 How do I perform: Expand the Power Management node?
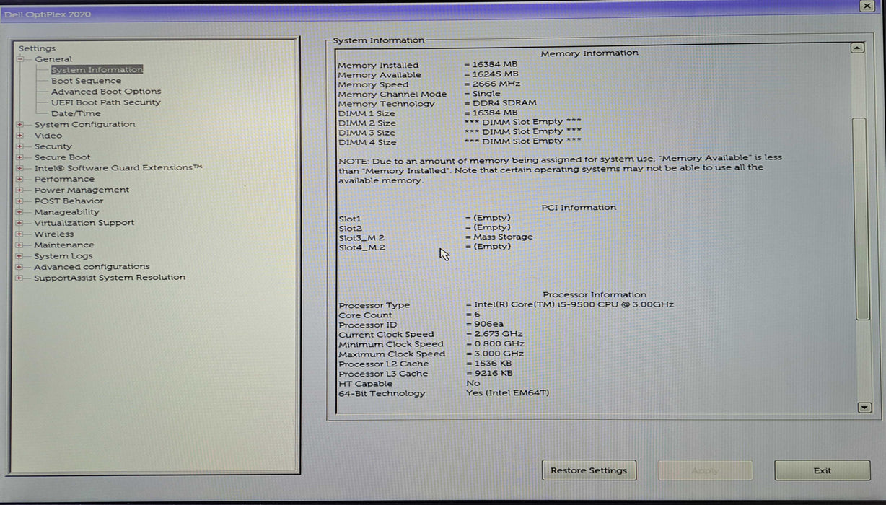(x=19, y=190)
